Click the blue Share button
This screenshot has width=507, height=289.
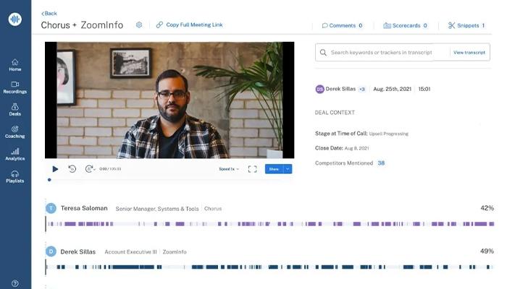274,169
